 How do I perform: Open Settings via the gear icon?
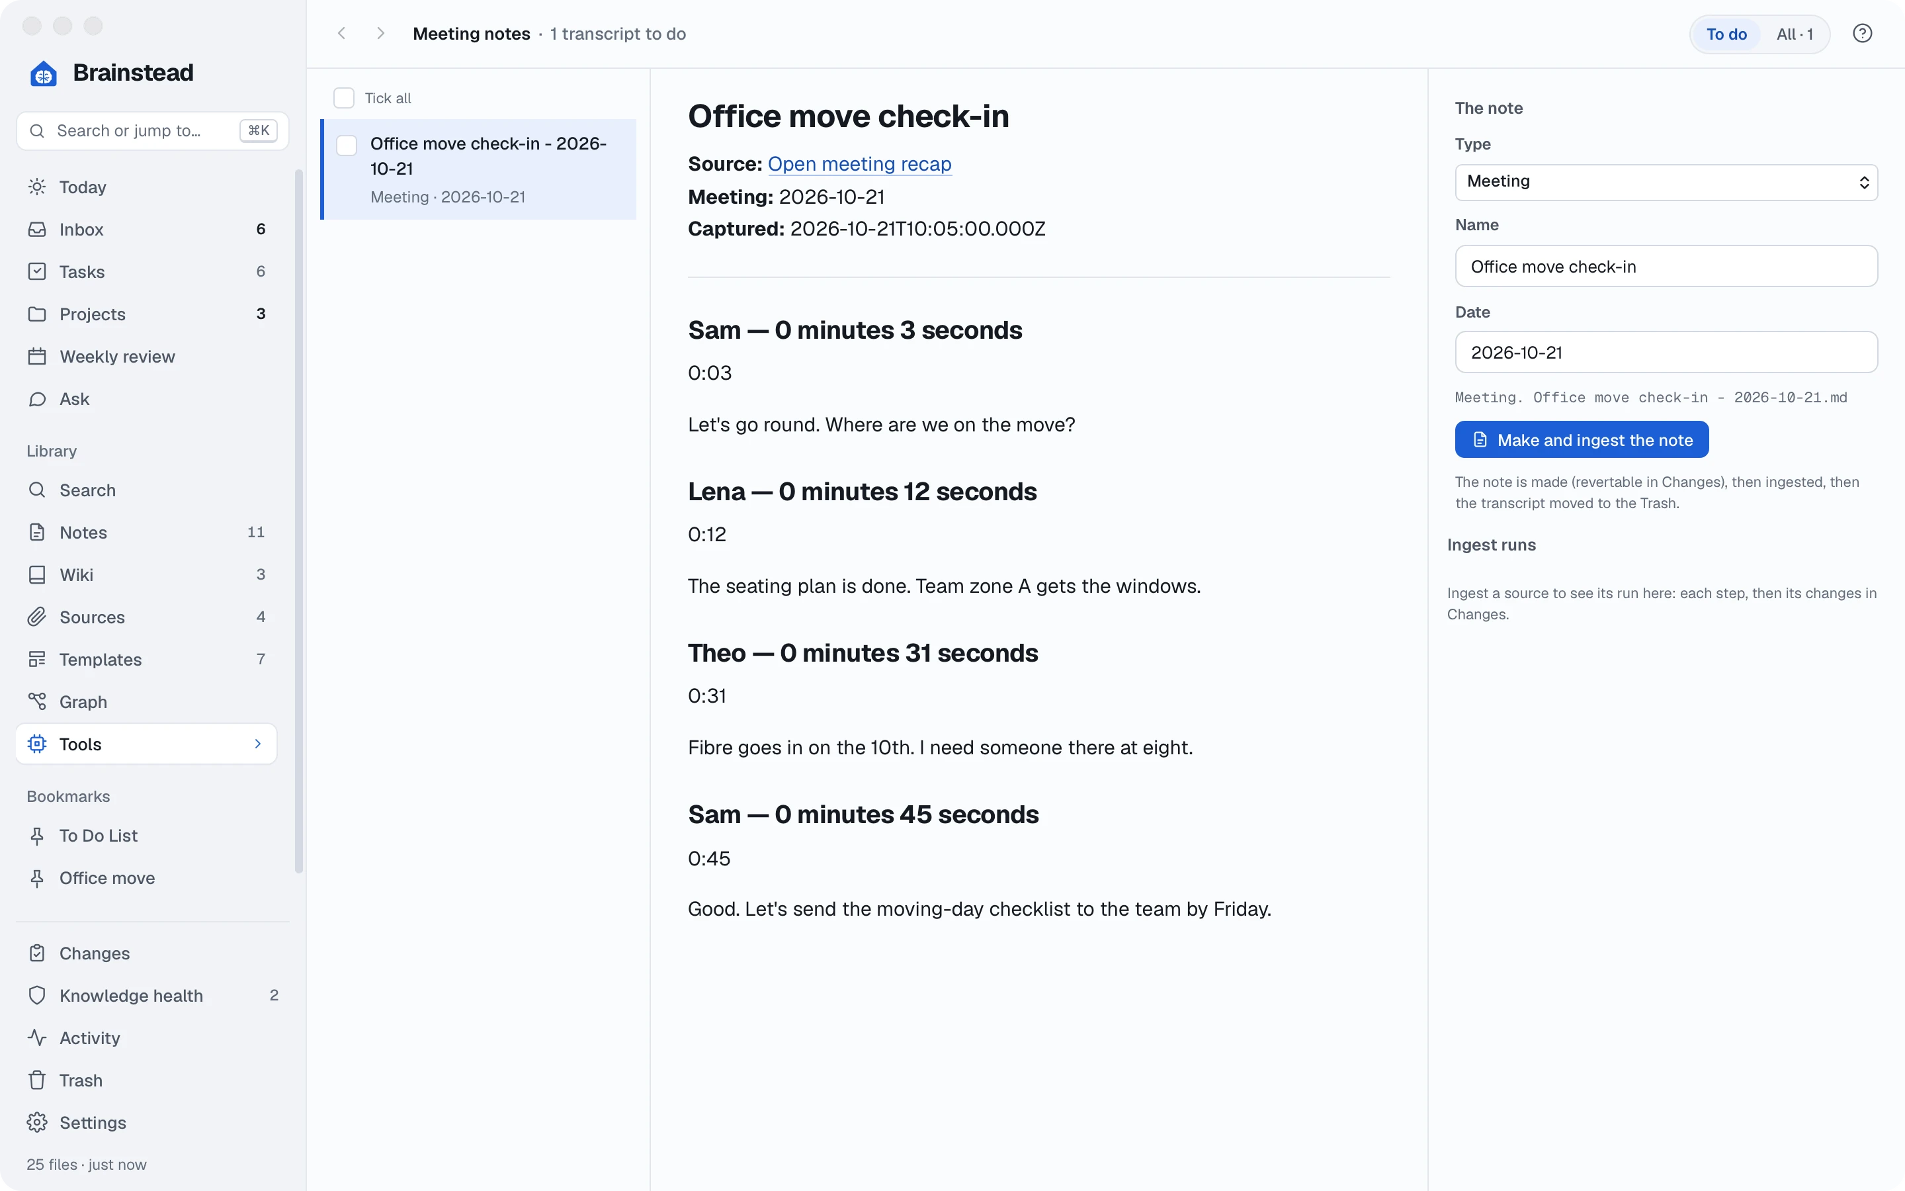[x=37, y=1124]
